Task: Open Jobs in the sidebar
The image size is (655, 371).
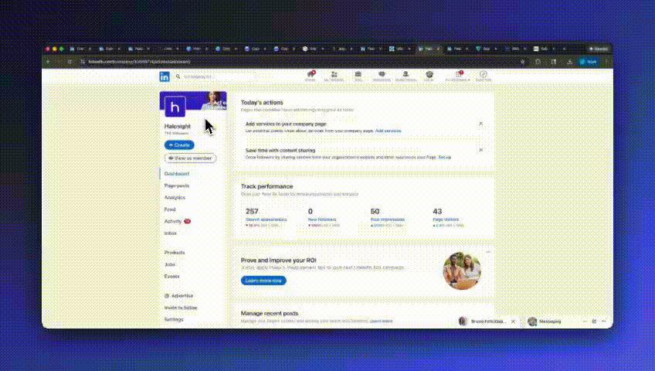Action: 170,264
